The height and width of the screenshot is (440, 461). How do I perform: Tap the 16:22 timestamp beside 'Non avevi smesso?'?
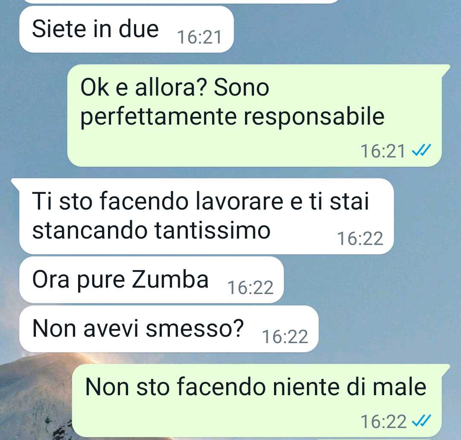click(285, 337)
